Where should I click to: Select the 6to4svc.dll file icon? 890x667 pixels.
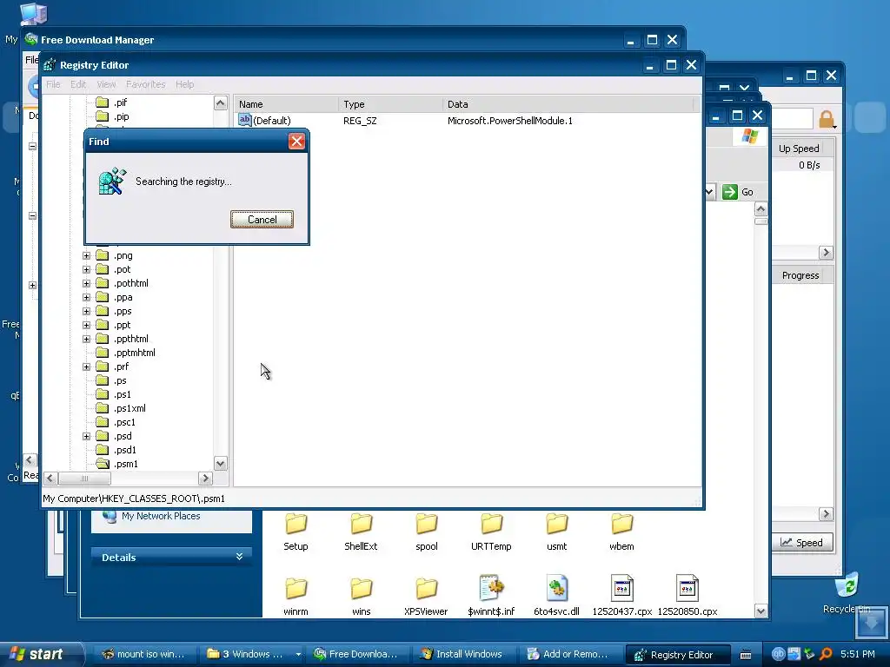[557, 588]
